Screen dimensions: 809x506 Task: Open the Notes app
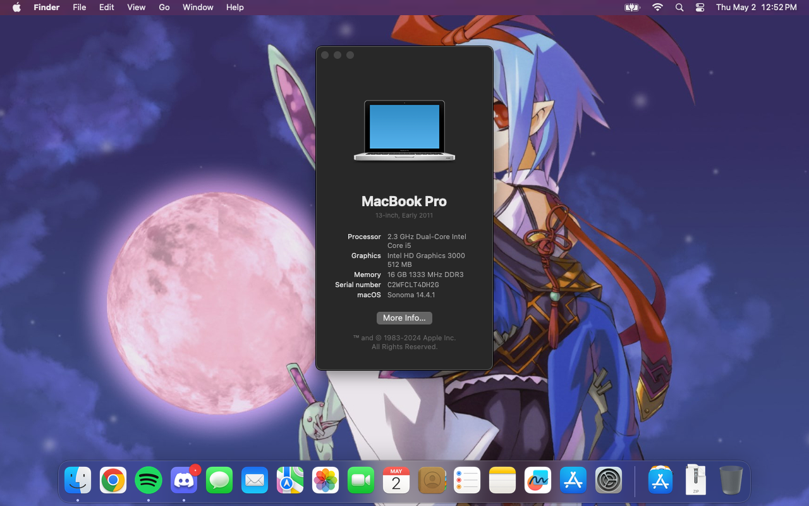[x=502, y=481]
